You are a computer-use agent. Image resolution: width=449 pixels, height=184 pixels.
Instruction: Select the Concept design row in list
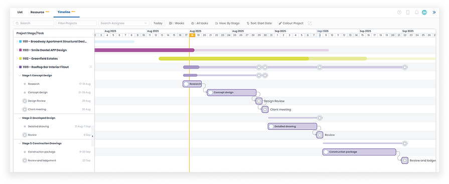(x=54, y=92)
